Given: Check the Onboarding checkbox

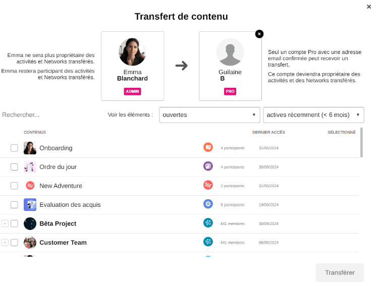Looking at the screenshot, I should 14,148.
